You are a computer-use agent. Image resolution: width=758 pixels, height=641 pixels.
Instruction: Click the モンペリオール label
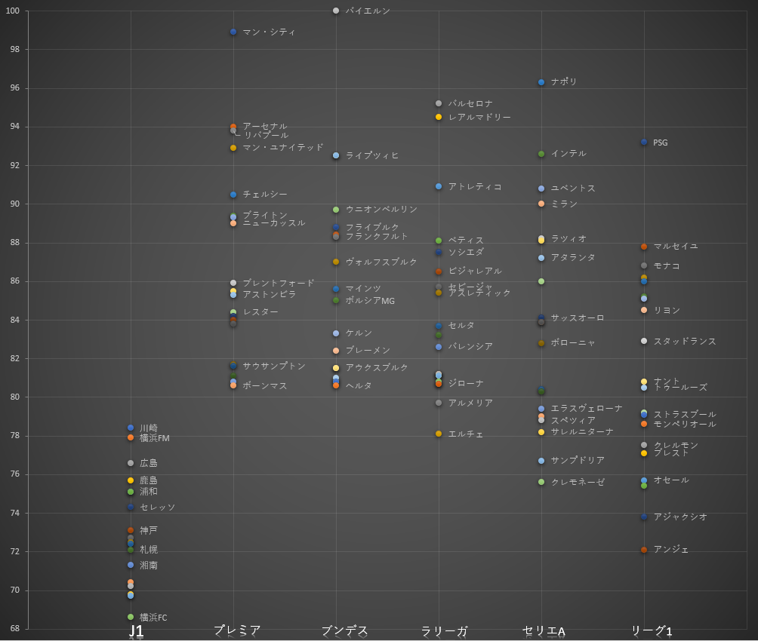click(685, 424)
